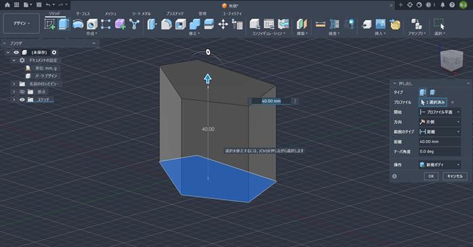Image resolution: width=473 pixels, height=247 pixels.
Task: Open the notifications bell
Action: point(443,5)
